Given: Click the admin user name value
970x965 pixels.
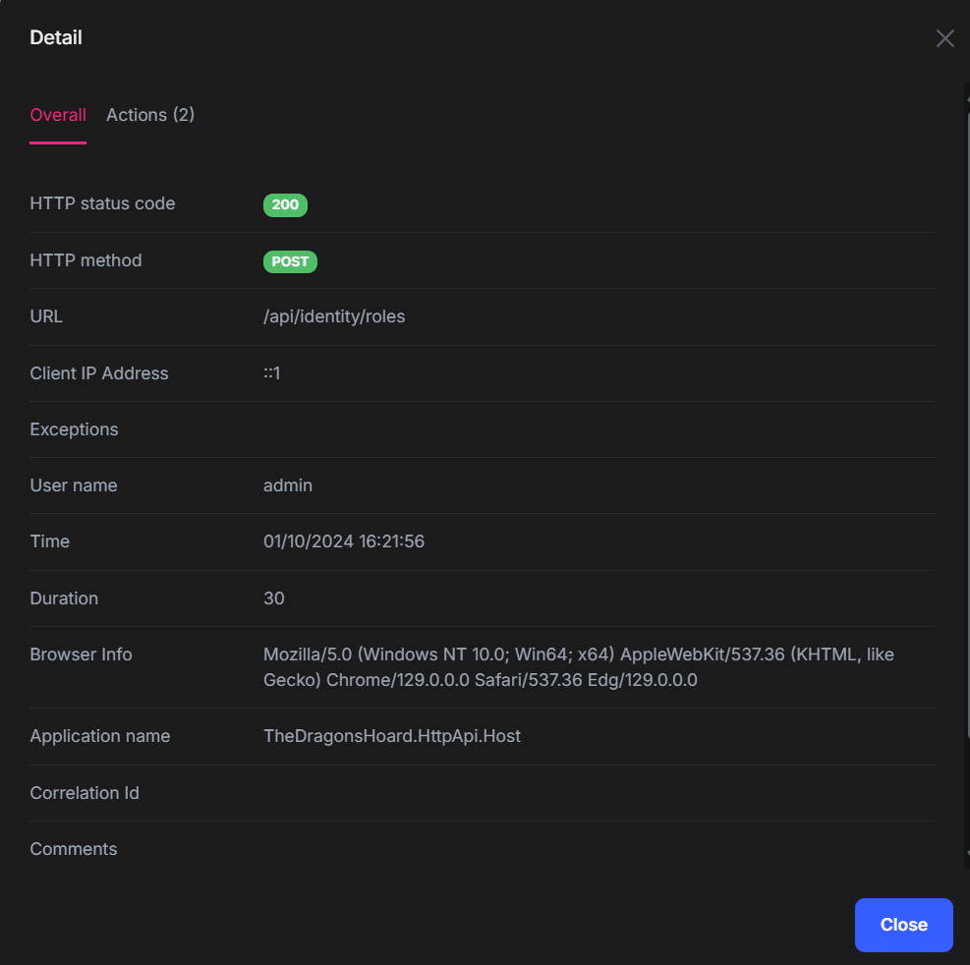Looking at the screenshot, I should 288,485.
